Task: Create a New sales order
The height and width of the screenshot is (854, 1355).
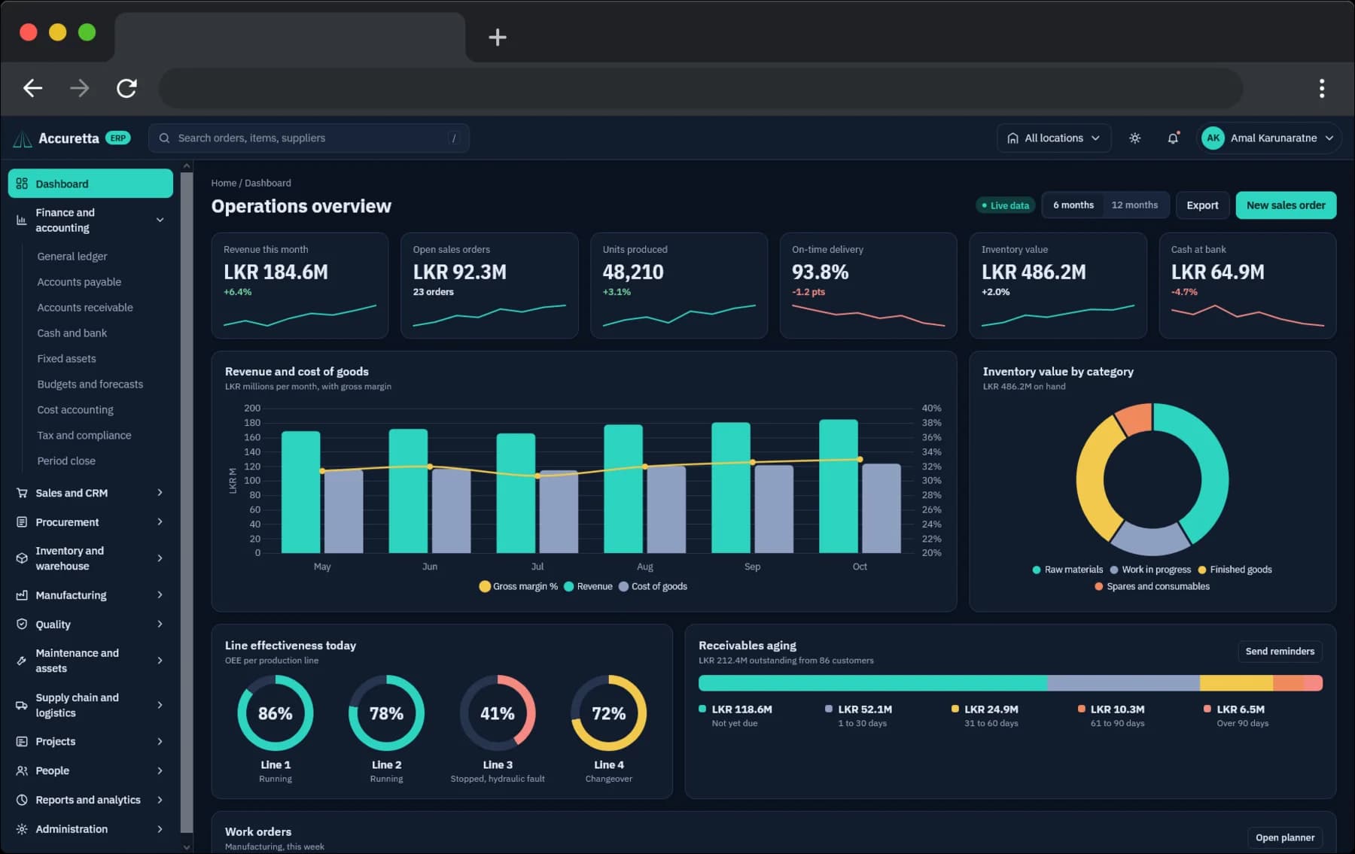Action: click(x=1286, y=205)
